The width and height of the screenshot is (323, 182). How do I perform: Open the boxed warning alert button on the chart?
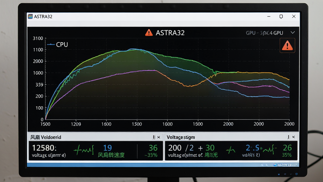pyautogui.click(x=287, y=45)
